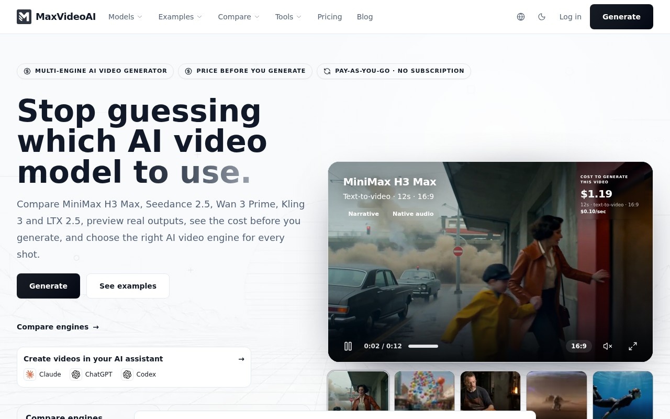Click the hero Generate button
The height and width of the screenshot is (419, 670).
pos(48,286)
